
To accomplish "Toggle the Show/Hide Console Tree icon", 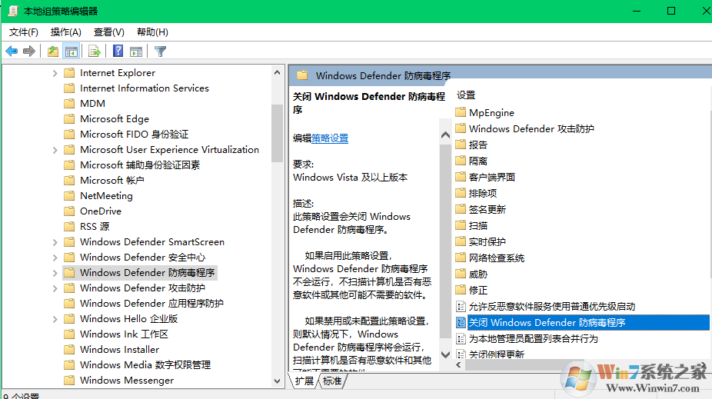I will pos(71,52).
